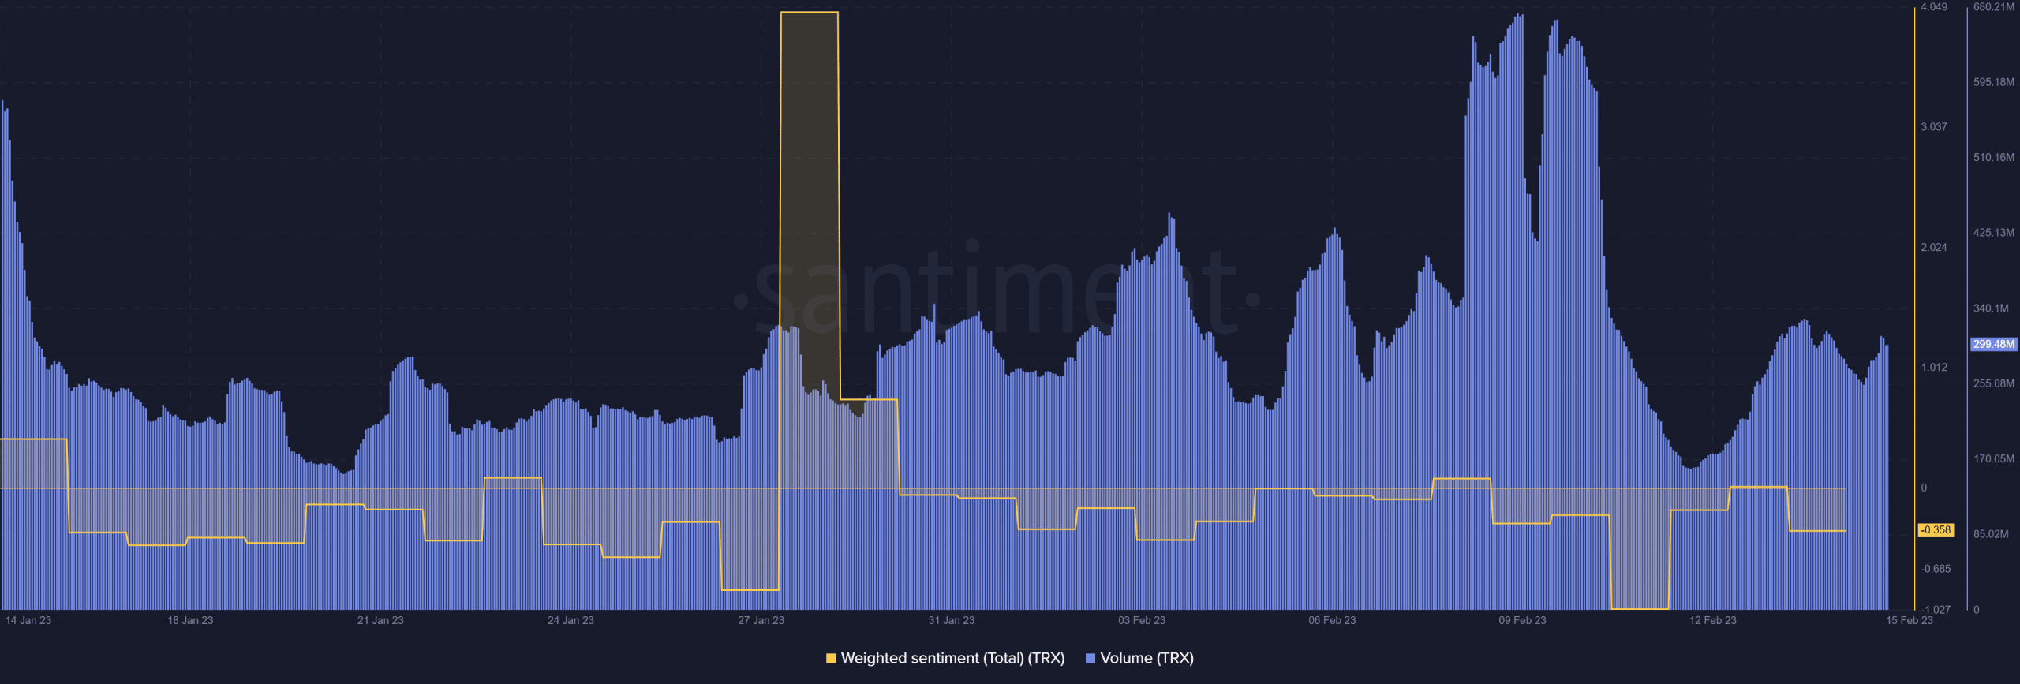
Task: Click the 24 Jan 23 date label
Action: coord(570,620)
